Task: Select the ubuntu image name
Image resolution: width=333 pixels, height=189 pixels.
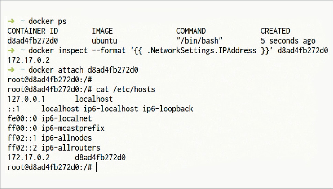Action: click(105, 41)
